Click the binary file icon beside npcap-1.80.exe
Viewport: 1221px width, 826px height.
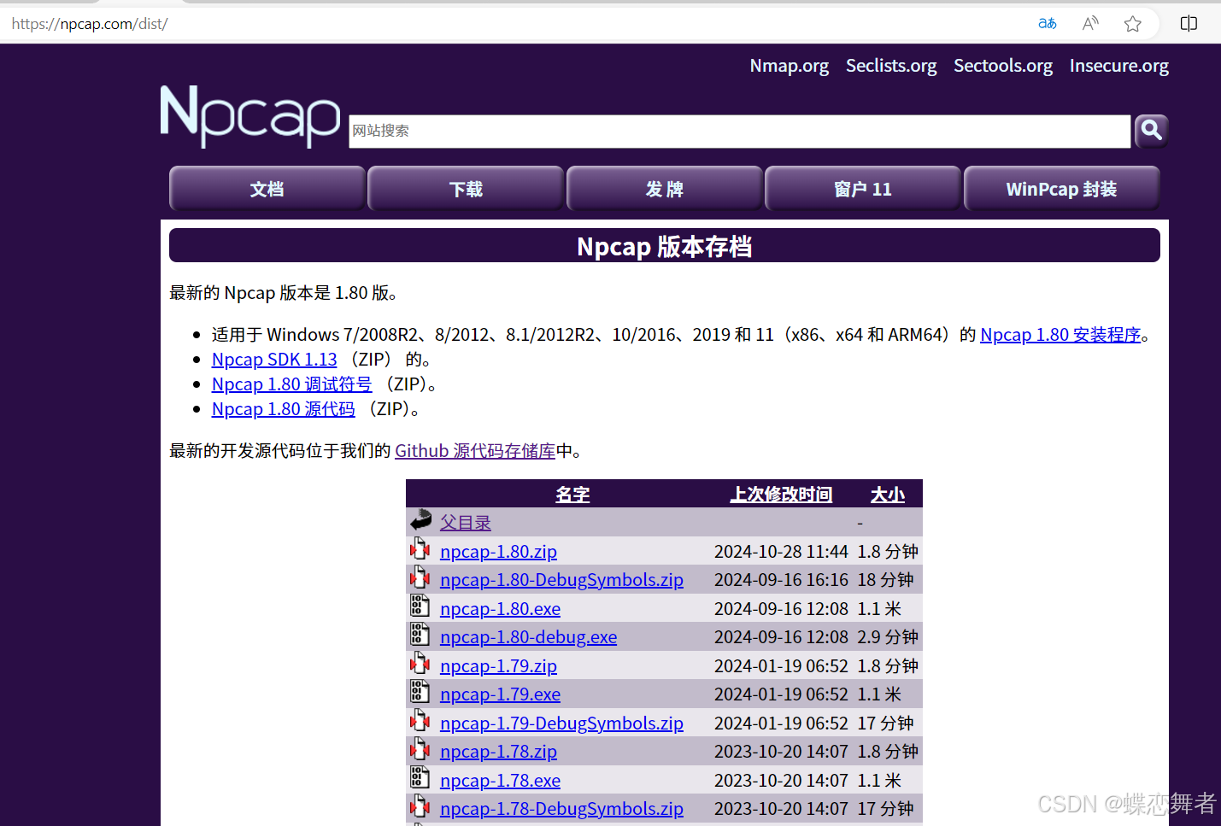coord(420,606)
